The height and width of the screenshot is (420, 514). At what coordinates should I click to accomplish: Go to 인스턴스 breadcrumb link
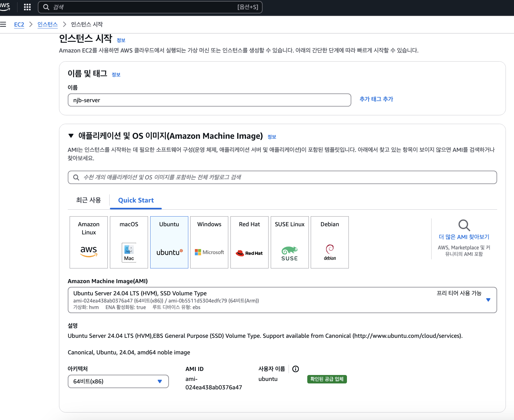click(x=47, y=24)
